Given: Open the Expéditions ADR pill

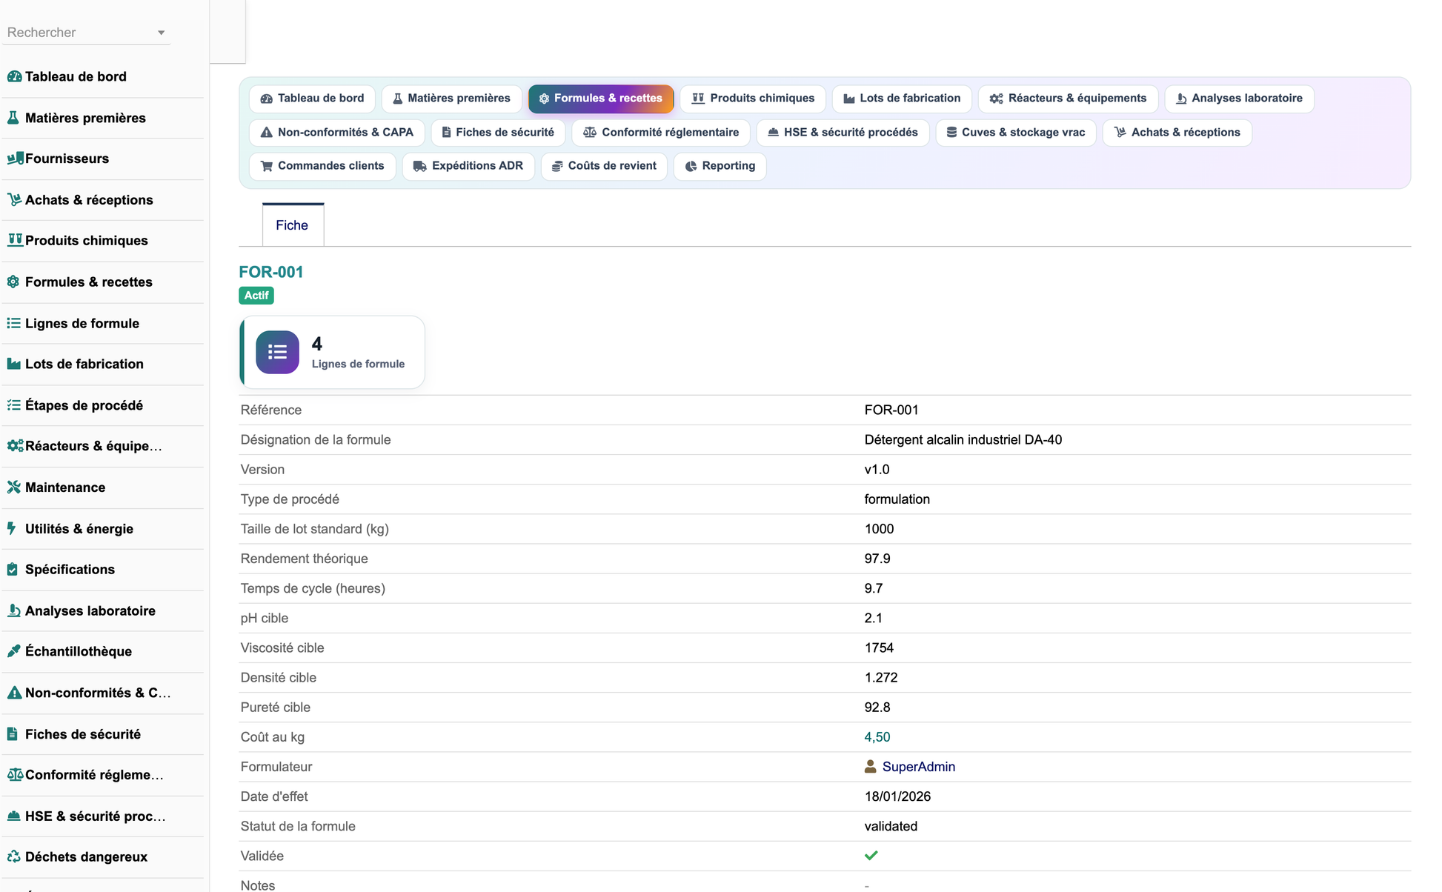Looking at the screenshot, I should point(468,166).
